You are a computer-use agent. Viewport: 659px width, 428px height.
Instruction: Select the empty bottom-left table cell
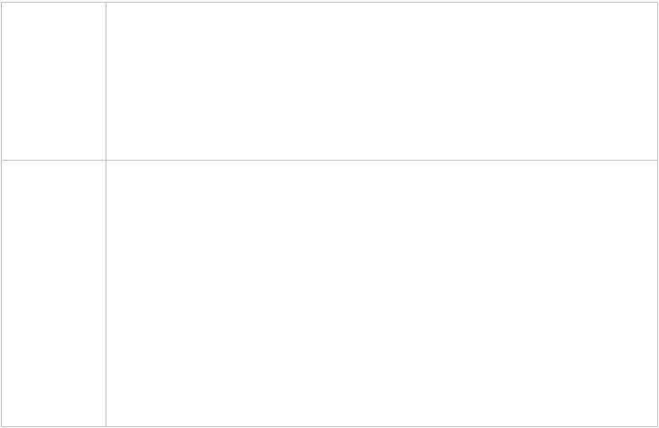[x=54, y=293]
